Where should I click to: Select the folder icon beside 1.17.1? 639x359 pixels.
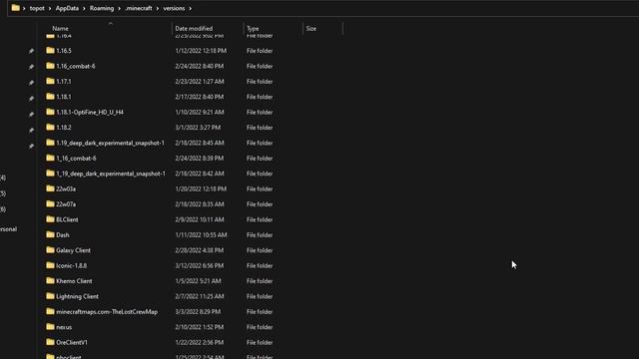[50, 81]
